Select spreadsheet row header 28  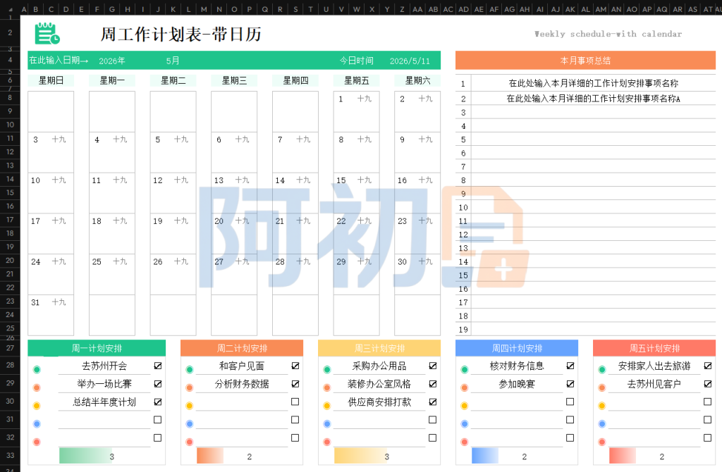10,365
